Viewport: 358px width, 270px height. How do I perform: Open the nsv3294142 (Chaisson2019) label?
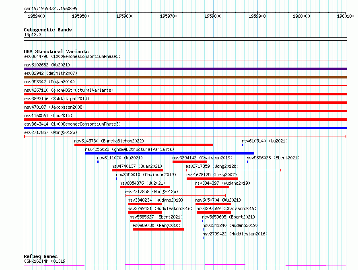tap(202, 158)
